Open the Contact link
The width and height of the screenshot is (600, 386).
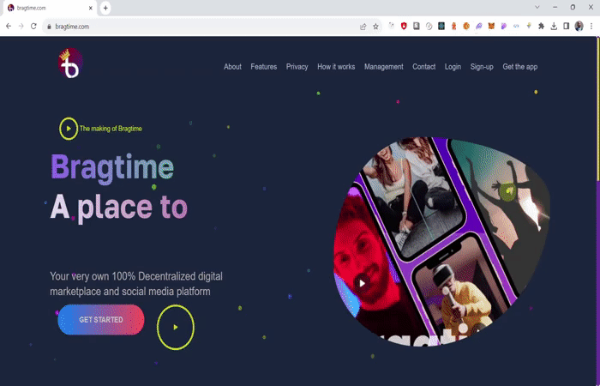pos(424,67)
